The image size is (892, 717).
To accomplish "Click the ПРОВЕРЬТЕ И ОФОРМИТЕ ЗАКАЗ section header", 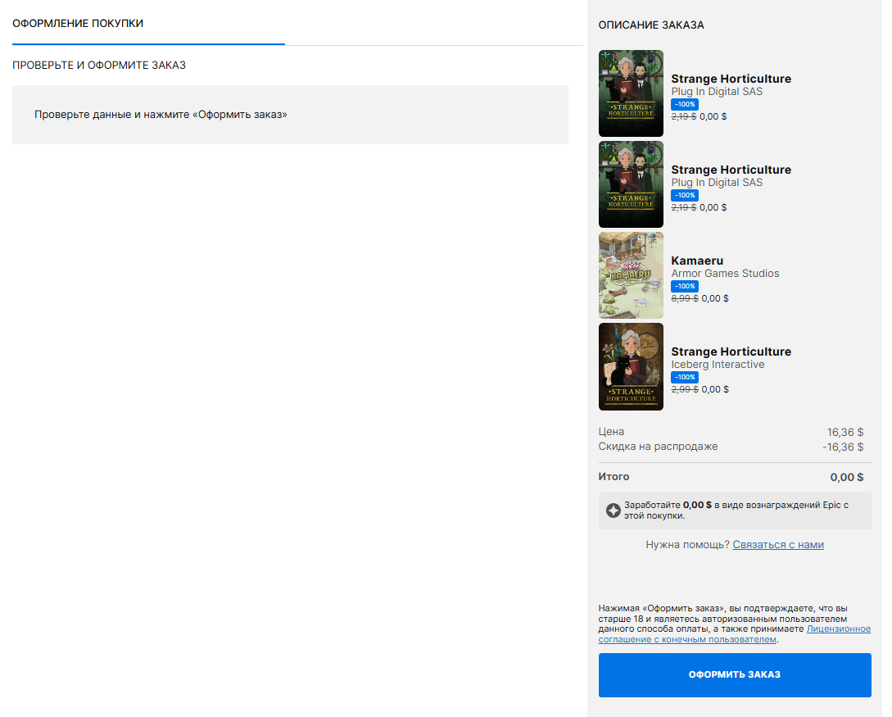I will point(99,65).
